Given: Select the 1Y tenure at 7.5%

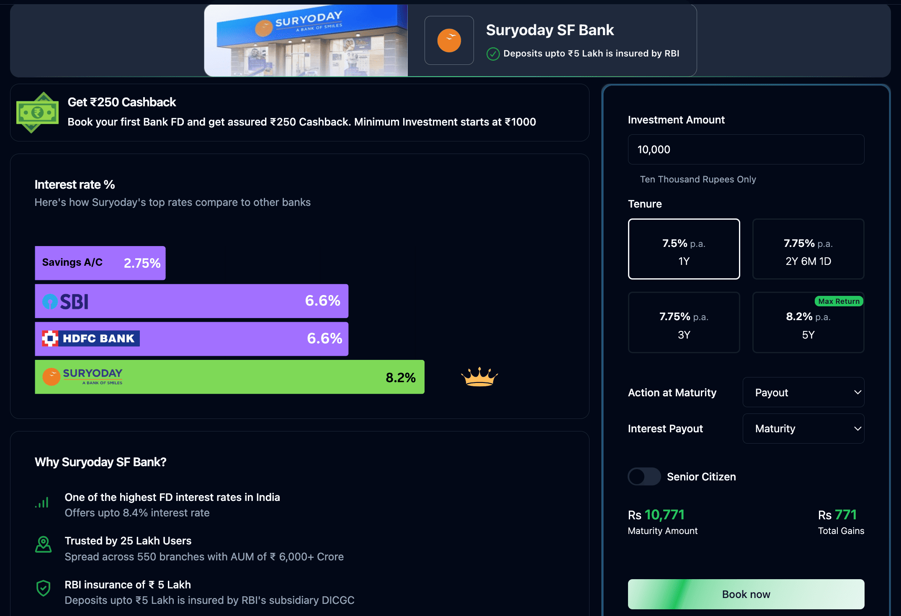Looking at the screenshot, I should 684,249.
